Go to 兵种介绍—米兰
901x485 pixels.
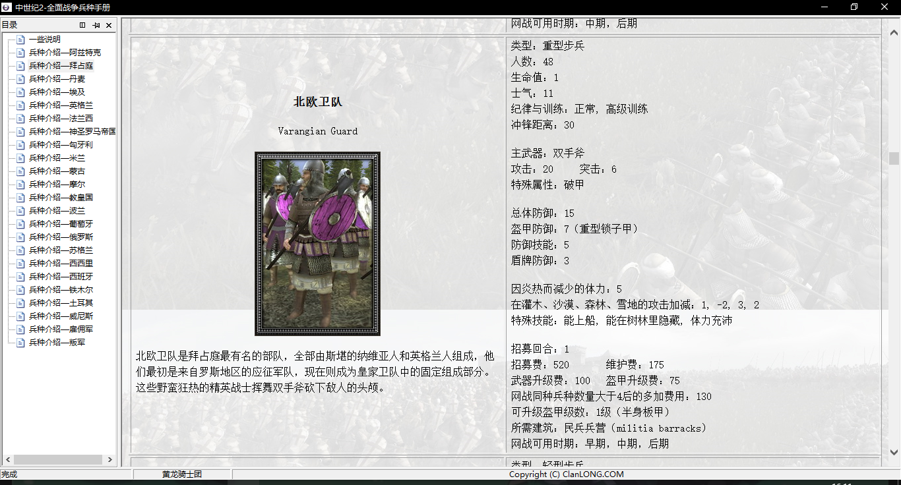(x=57, y=158)
